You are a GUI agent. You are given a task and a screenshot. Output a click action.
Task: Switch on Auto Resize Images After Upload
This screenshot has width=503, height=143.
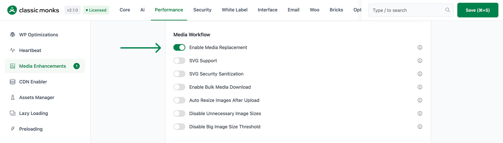click(x=179, y=100)
